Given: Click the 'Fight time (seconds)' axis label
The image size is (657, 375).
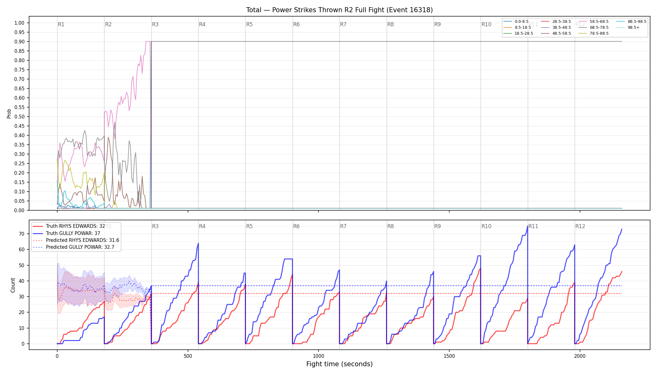Looking at the screenshot, I should point(339,364).
